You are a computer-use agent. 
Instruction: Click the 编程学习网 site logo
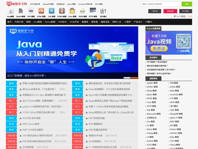coord(17,4)
